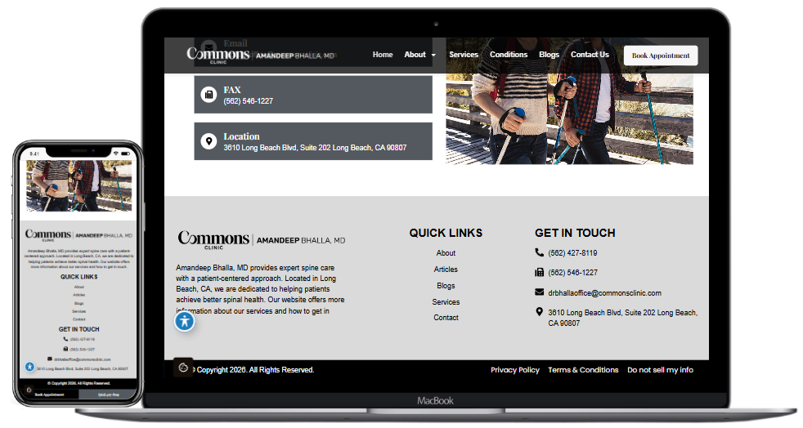This screenshot has width=803, height=428.
Task: Tap the QUICK LINKS heading on the phone
Action: (x=79, y=277)
